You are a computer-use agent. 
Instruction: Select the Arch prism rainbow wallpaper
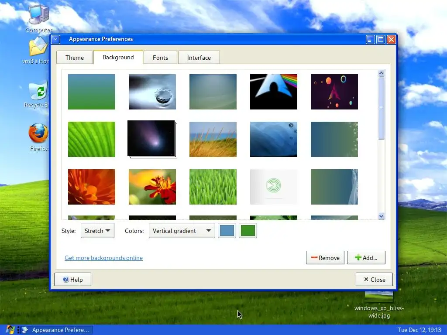(274, 92)
